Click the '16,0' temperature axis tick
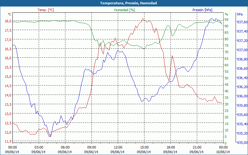Viewport: 248px width, 155px height. click(8, 58)
